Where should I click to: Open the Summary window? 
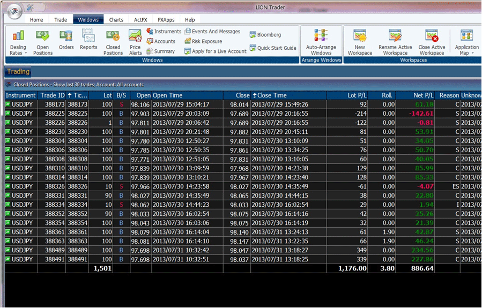[x=160, y=51]
